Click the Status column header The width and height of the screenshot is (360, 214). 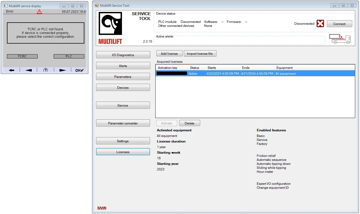(197, 68)
